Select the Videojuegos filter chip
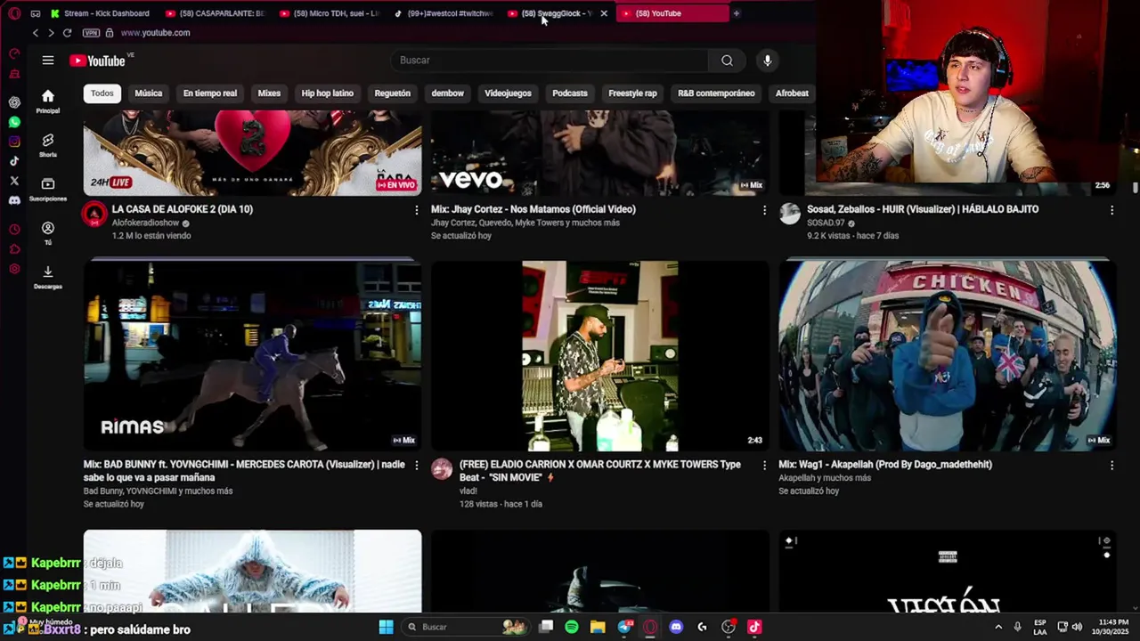This screenshot has width=1140, height=641. point(508,93)
